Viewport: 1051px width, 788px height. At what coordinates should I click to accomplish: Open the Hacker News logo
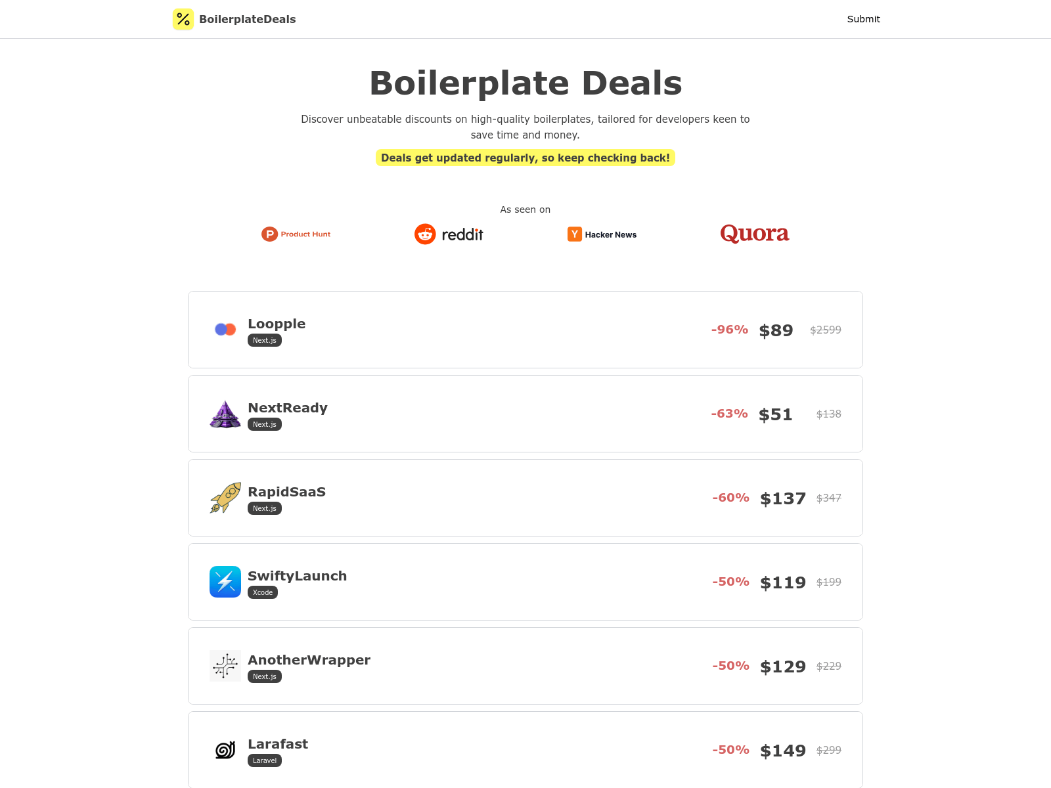pos(602,234)
